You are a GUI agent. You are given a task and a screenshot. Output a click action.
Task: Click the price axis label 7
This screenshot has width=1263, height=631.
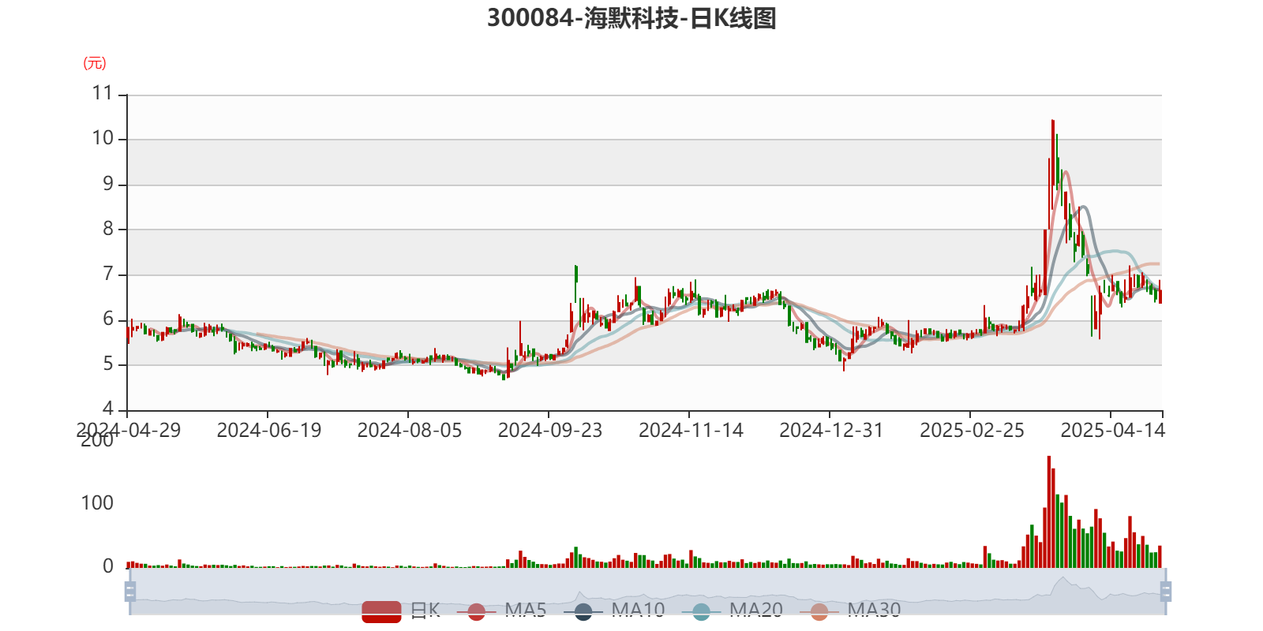click(x=108, y=274)
